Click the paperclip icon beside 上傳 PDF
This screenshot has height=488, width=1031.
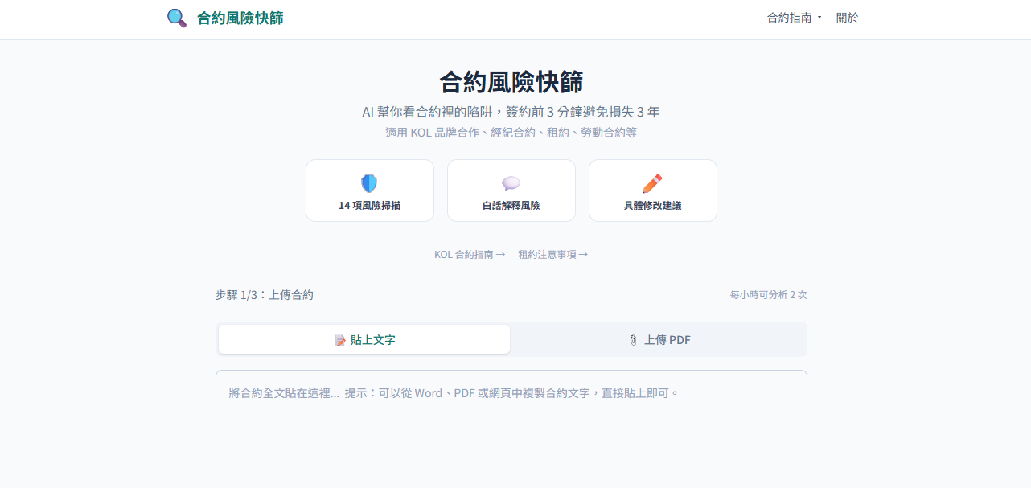[633, 340]
